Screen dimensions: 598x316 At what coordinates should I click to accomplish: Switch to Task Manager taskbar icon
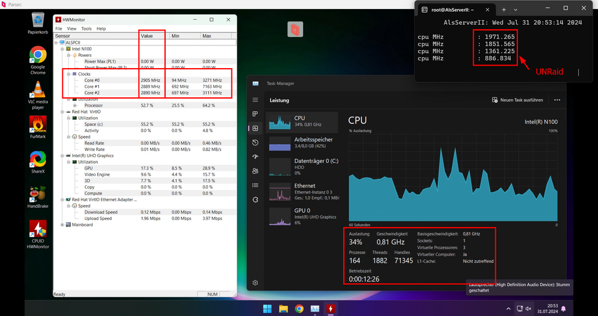coord(315,308)
